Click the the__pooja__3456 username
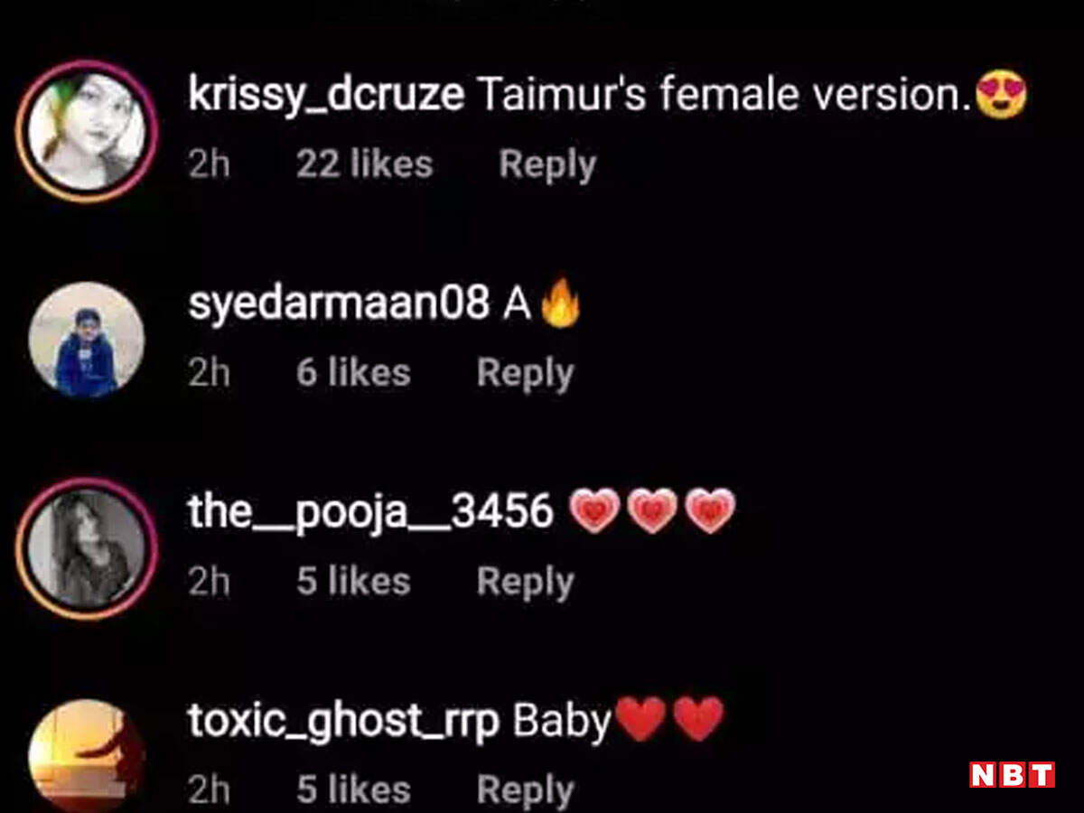Screen dimensions: 1084x813 click(x=370, y=512)
